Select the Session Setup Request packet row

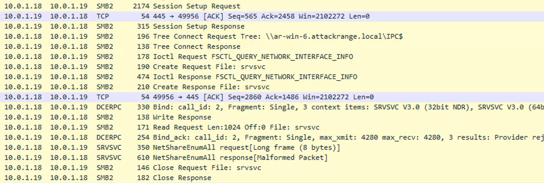pyautogui.click(x=196, y=6)
